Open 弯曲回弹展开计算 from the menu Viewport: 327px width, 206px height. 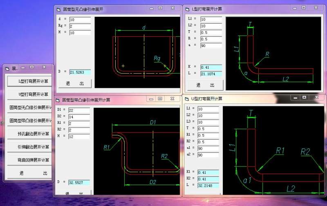point(29,160)
